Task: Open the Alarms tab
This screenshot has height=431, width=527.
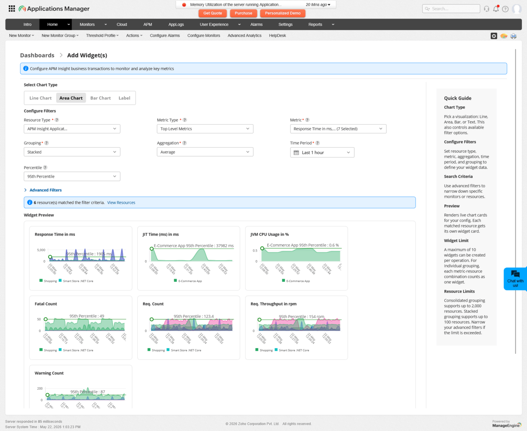Action: coord(256,25)
